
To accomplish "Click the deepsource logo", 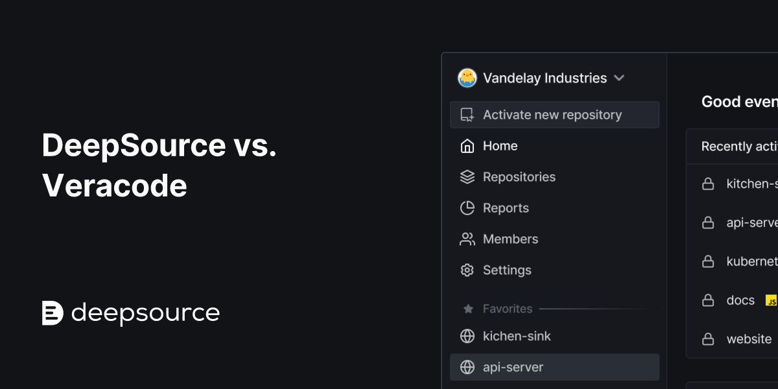I will click(x=131, y=312).
